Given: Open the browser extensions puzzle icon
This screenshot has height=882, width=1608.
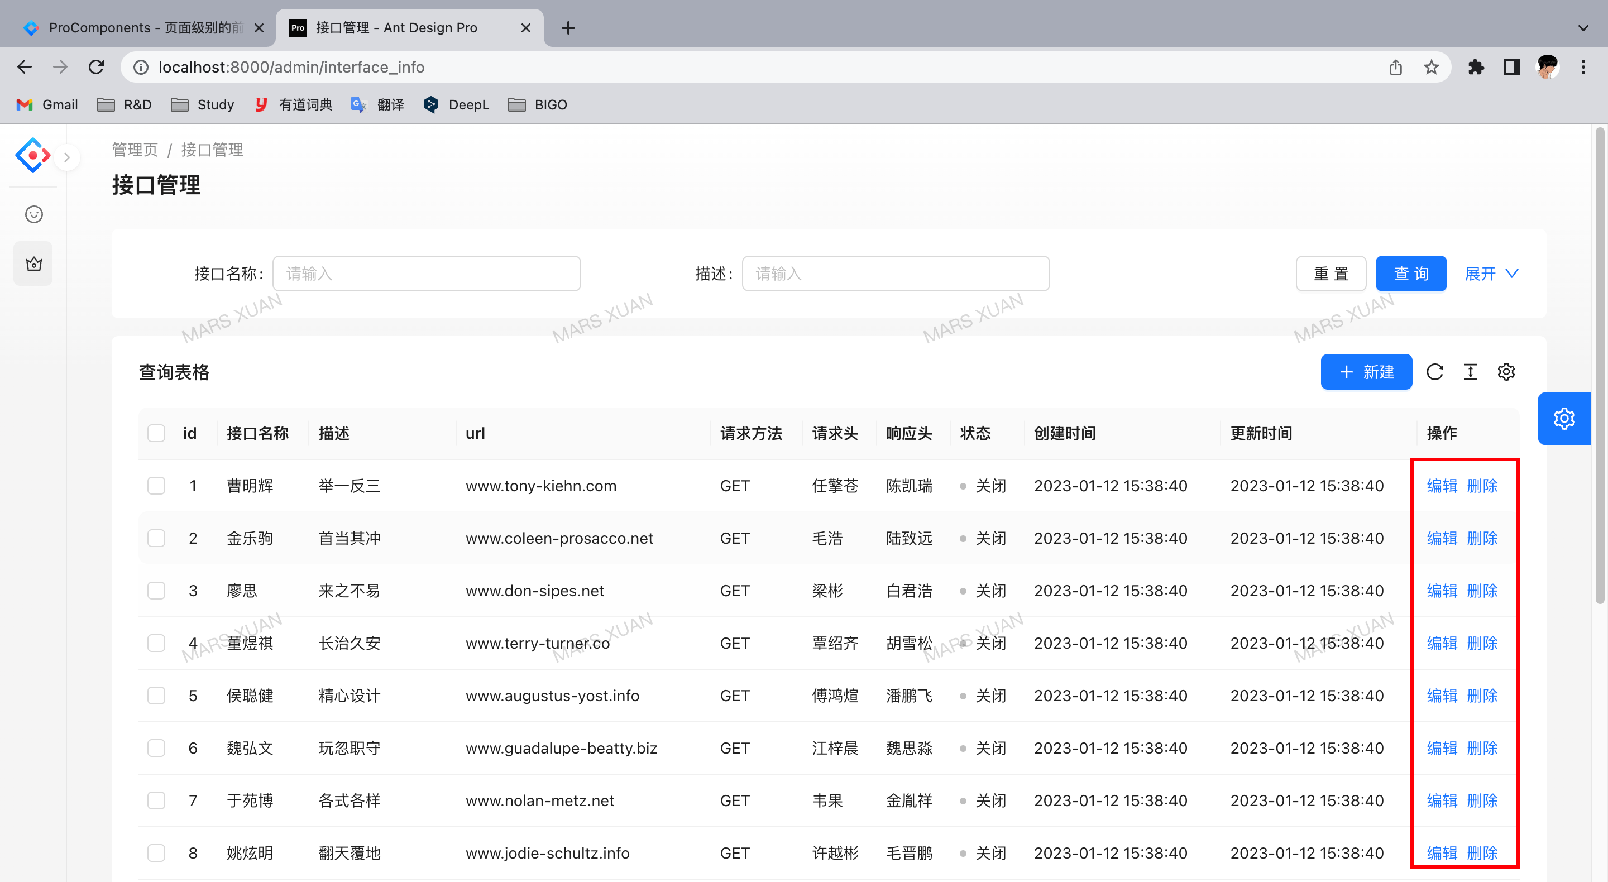Looking at the screenshot, I should tap(1476, 68).
